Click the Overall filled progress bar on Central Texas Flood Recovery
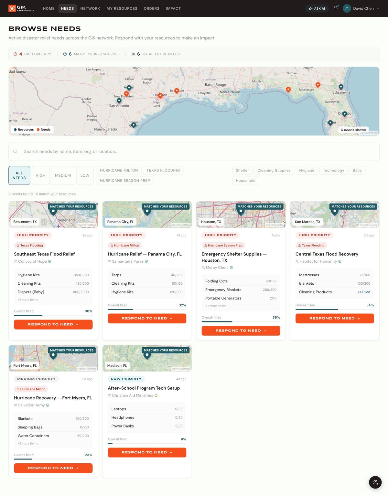 pos(334,310)
